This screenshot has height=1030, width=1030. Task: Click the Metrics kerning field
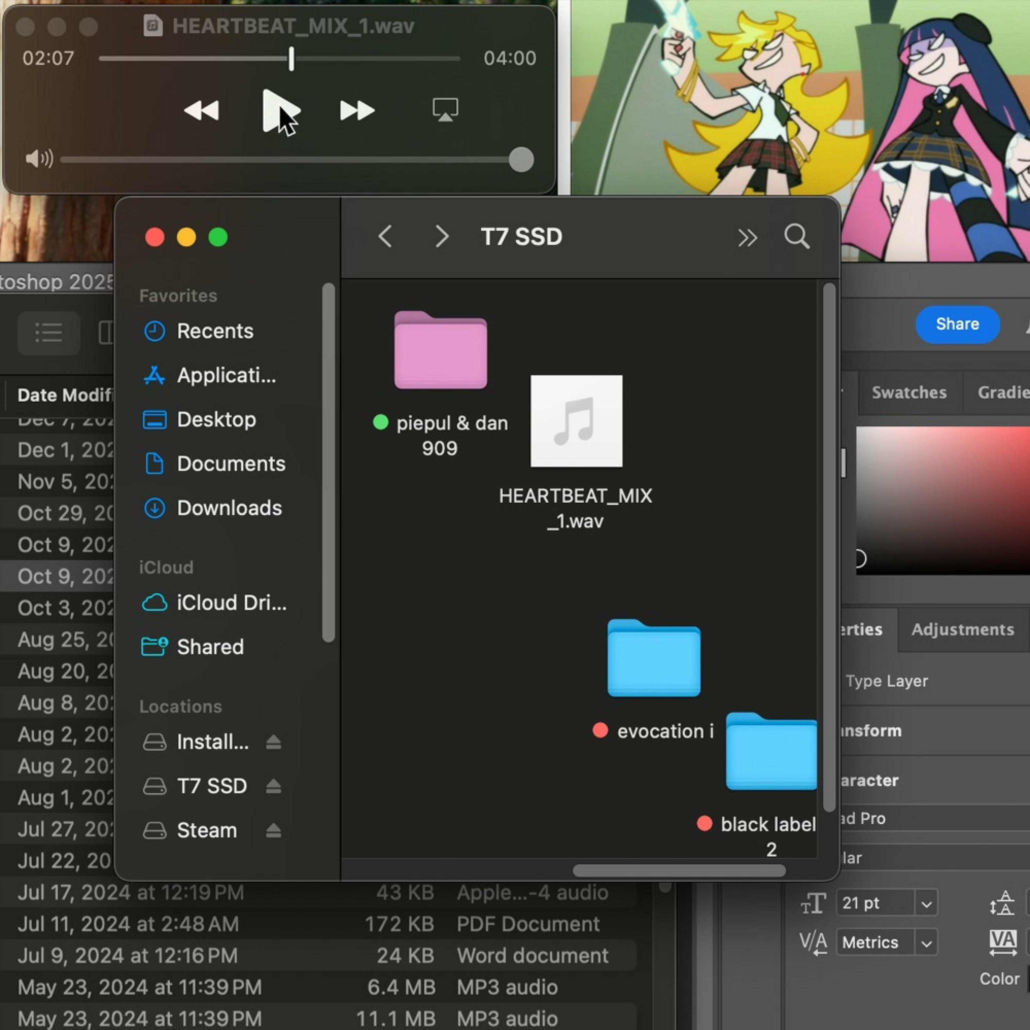click(x=875, y=942)
